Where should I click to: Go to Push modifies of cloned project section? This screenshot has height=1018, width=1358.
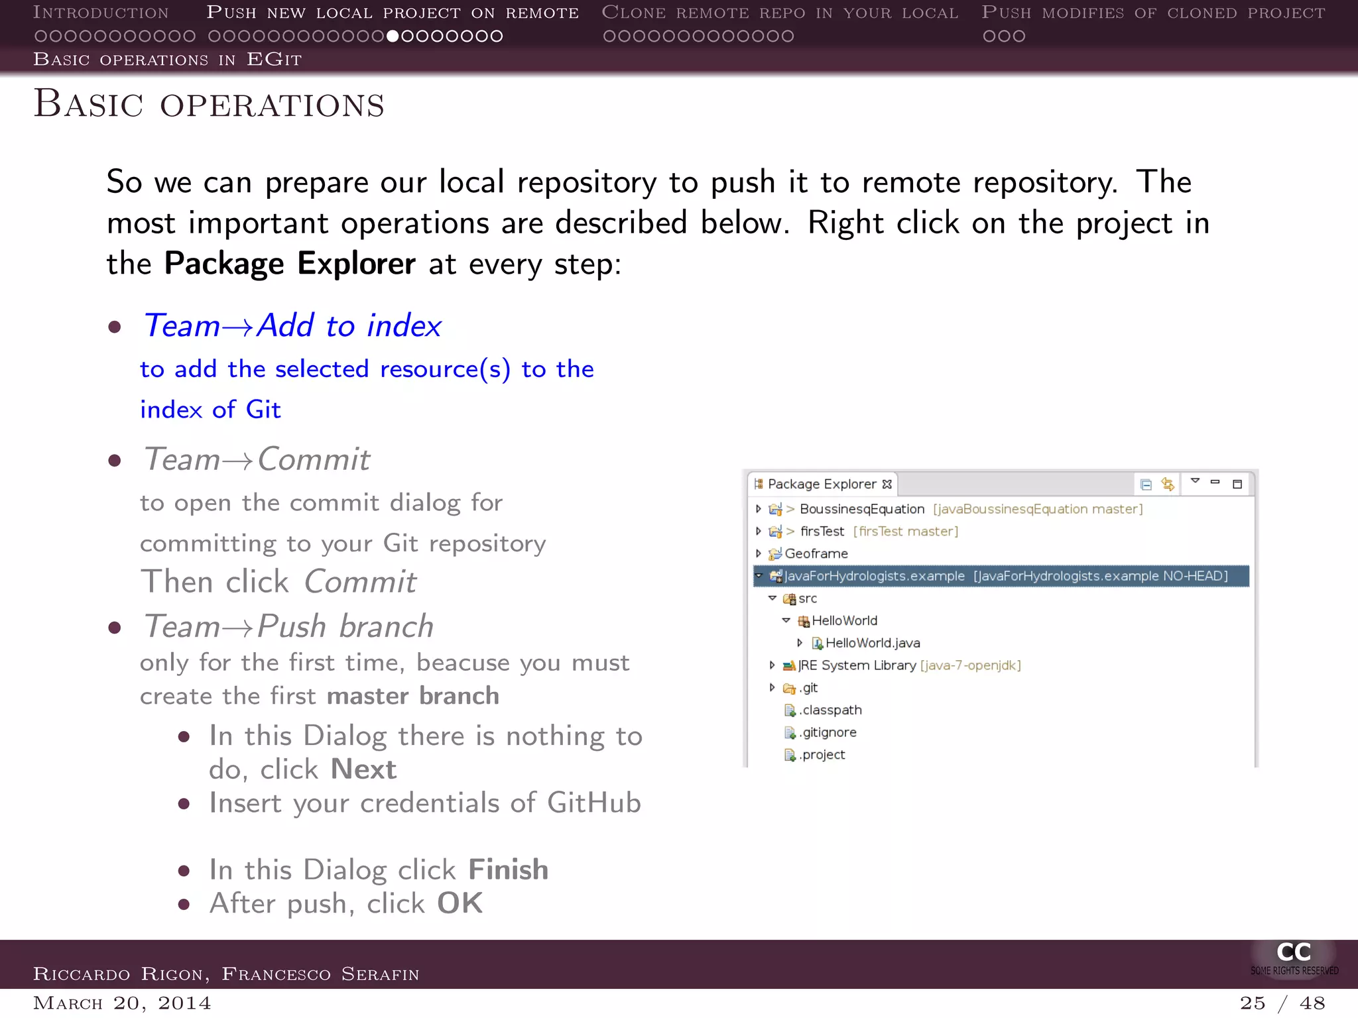tap(1153, 13)
